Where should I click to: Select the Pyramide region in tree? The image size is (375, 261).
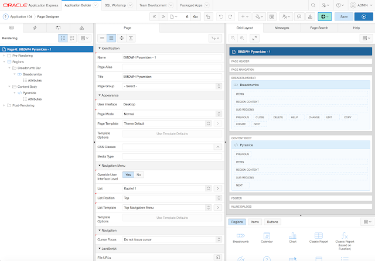[x=29, y=93]
